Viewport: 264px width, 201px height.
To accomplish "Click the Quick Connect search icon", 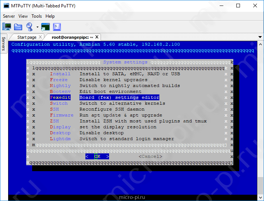I will click(30, 27).
